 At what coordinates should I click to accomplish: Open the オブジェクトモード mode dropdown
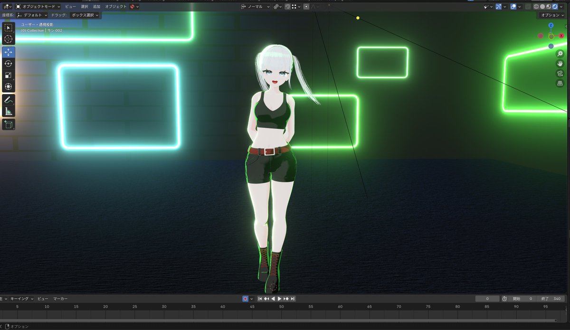point(38,7)
